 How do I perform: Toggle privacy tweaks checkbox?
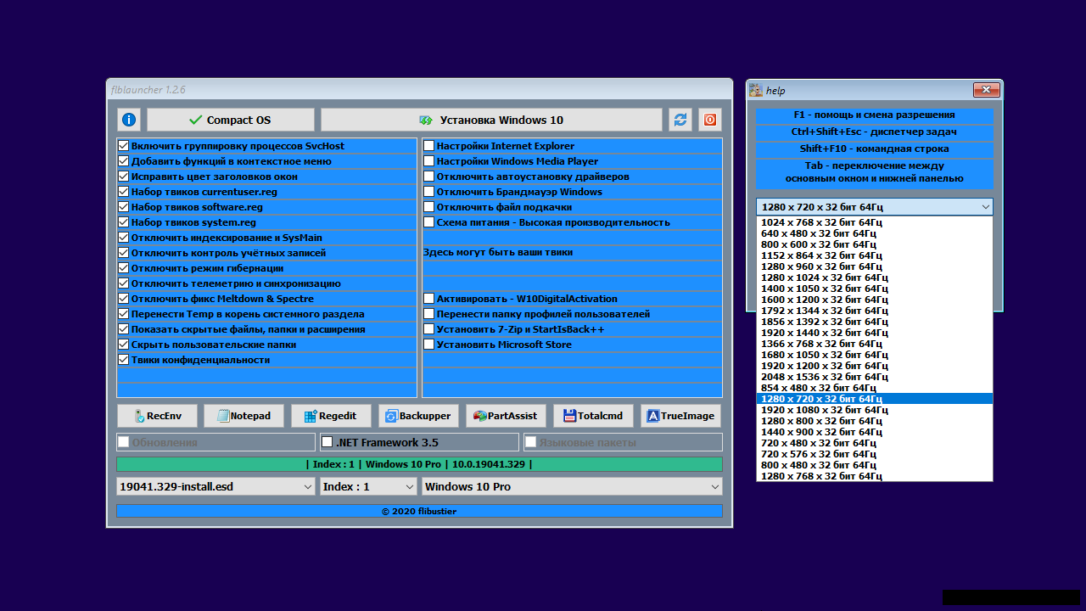tap(124, 360)
